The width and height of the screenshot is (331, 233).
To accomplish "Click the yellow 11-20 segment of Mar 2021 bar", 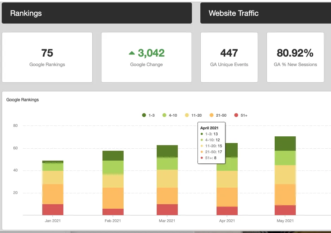I will (167, 179).
